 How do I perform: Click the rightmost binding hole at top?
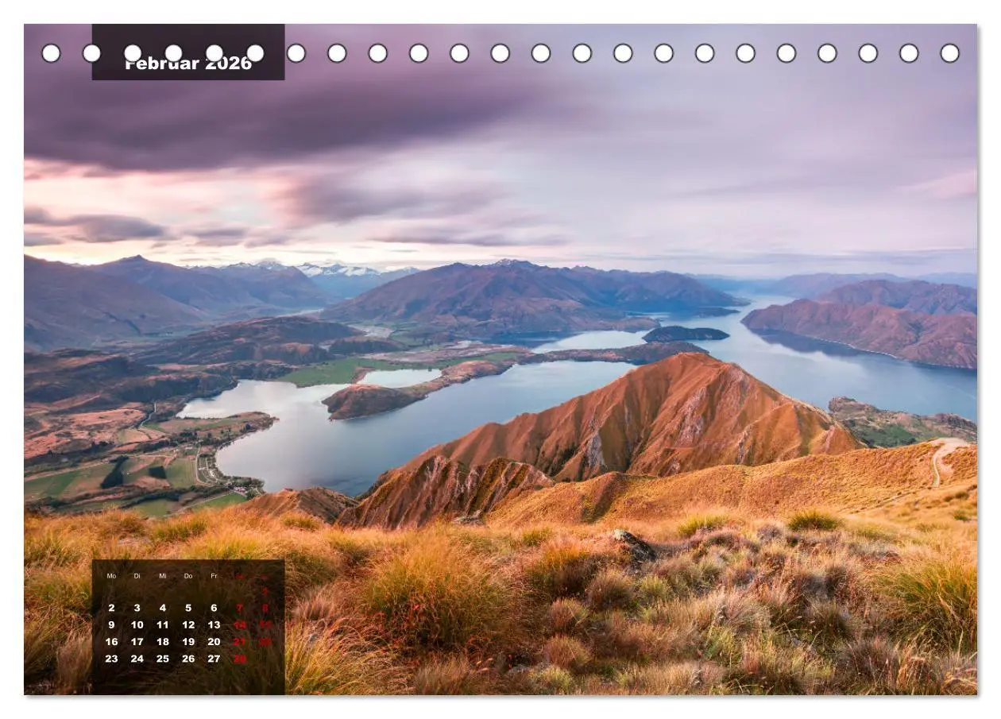click(x=949, y=53)
